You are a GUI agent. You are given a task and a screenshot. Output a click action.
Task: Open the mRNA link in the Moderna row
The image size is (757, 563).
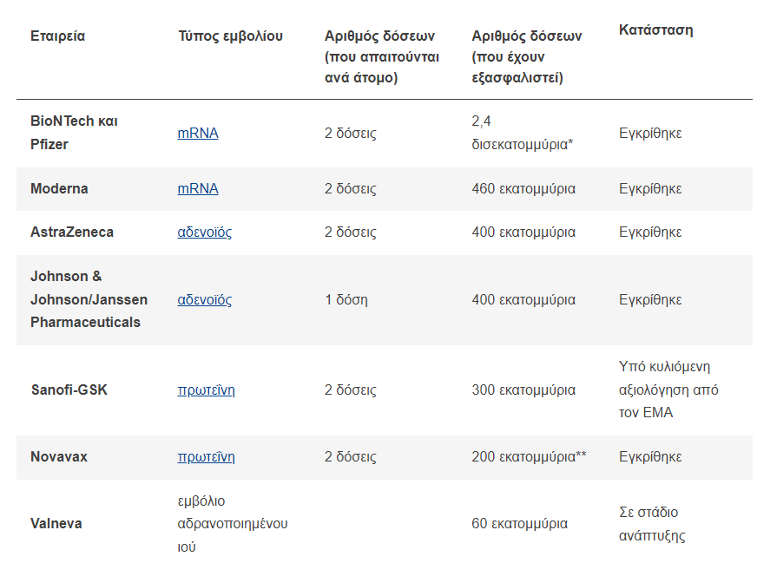click(198, 188)
